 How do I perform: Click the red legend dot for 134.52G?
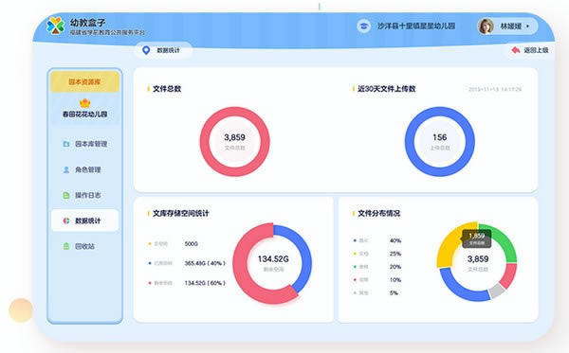click(x=150, y=283)
